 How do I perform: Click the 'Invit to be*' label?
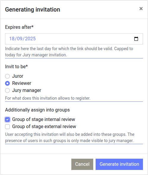tap(16, 67)
